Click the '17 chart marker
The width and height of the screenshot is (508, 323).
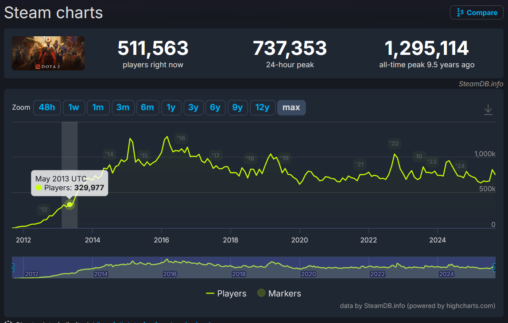coord(216,155)
